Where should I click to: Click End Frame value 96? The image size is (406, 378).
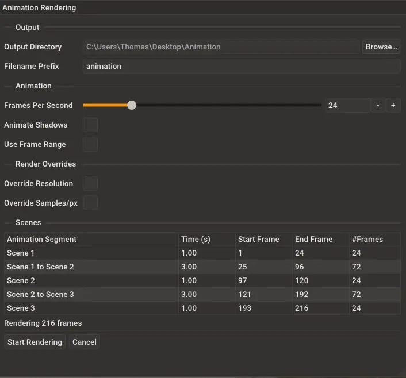click(x=299, y=267)
